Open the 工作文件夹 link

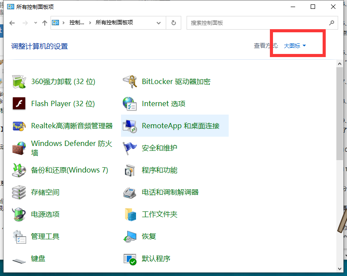tap(160, 214)
